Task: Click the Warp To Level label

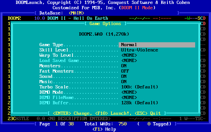Action: point(56,55)
